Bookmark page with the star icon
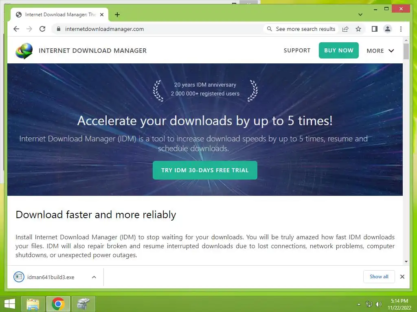This screenshot has height=312, width=417. [358, 29]
